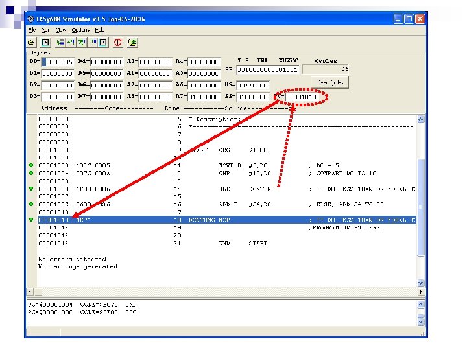
Task: Click the US user stack field
Action: 253,85
